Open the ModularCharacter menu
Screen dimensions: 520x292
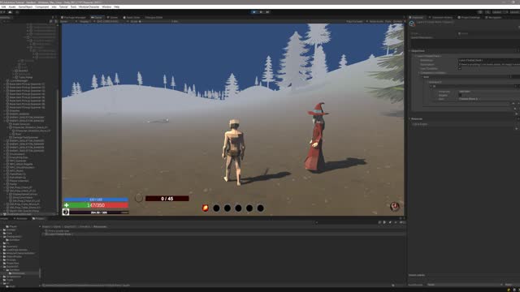click(89, 6)
